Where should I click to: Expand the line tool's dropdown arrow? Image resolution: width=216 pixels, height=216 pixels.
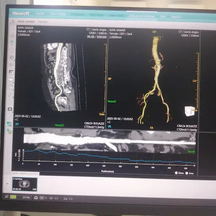[13, 97]
